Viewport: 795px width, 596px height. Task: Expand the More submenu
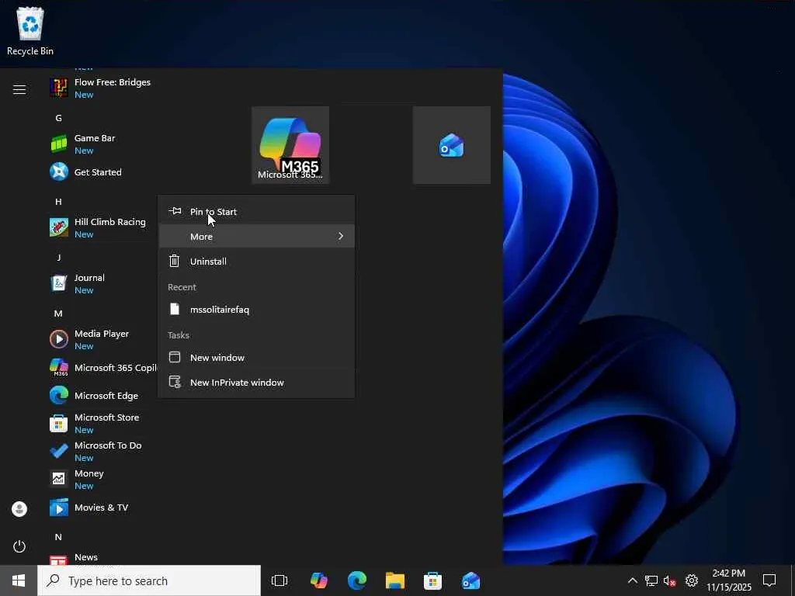point(256,236)
